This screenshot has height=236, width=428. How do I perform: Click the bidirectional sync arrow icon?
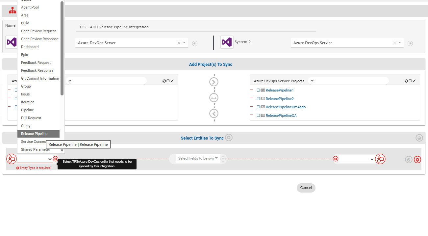(x=214, y=98)
